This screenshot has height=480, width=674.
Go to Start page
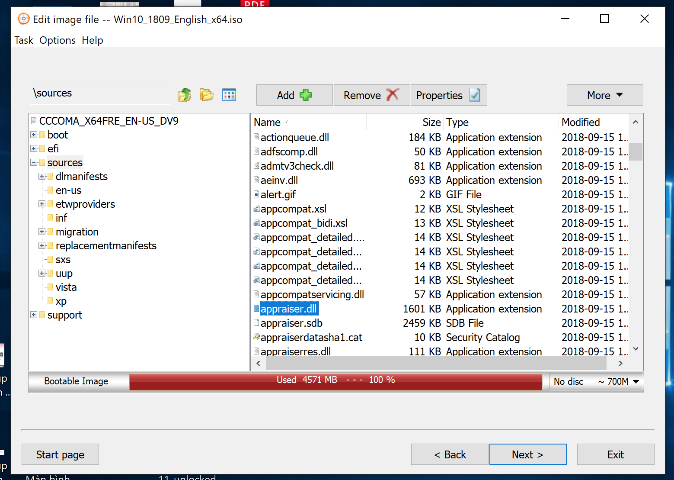tap(60, 454)
